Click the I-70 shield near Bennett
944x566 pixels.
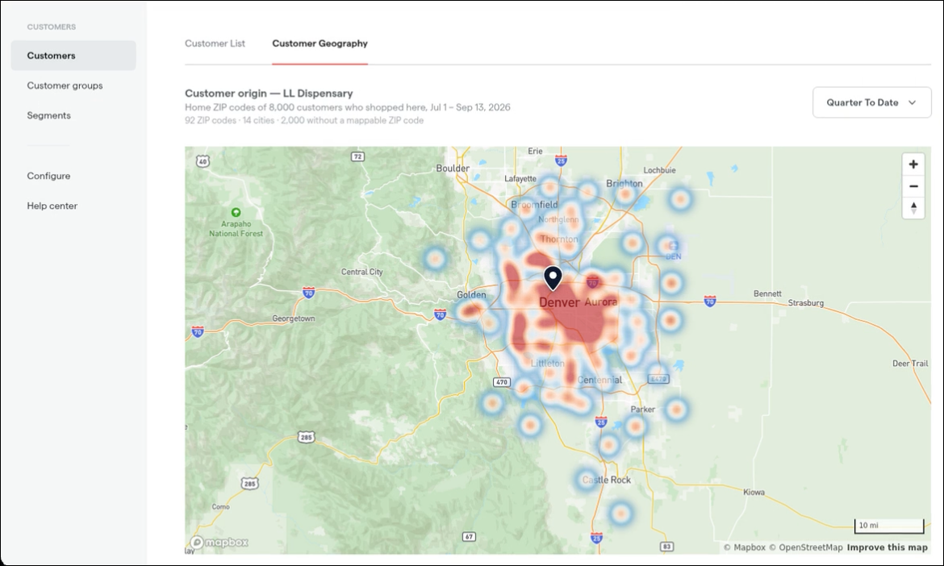(x=710, y=301)
